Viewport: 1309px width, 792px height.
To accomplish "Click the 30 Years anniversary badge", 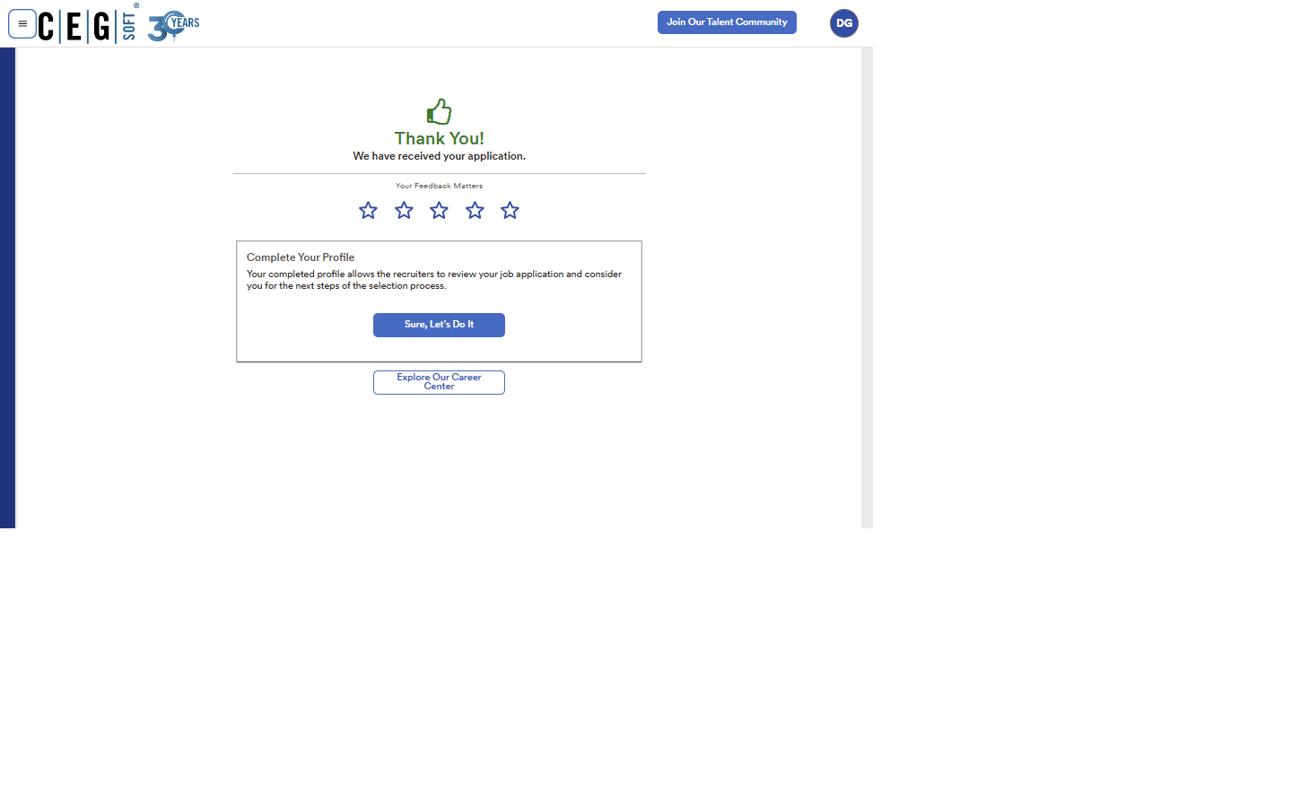I will pyautogui.click(x=173, y=26).
